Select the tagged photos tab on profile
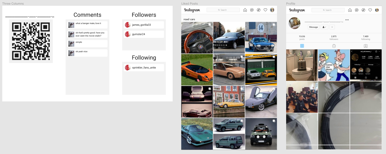 pyautogui.click(x=365, y=46)
